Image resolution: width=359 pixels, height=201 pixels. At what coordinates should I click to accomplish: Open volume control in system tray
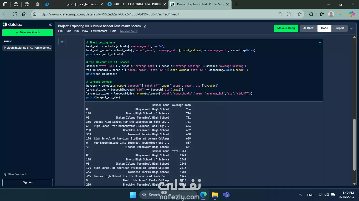[326, 195]
